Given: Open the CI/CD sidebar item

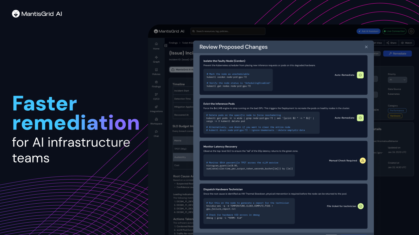Looking at the screenshot, I should (156, 96).
